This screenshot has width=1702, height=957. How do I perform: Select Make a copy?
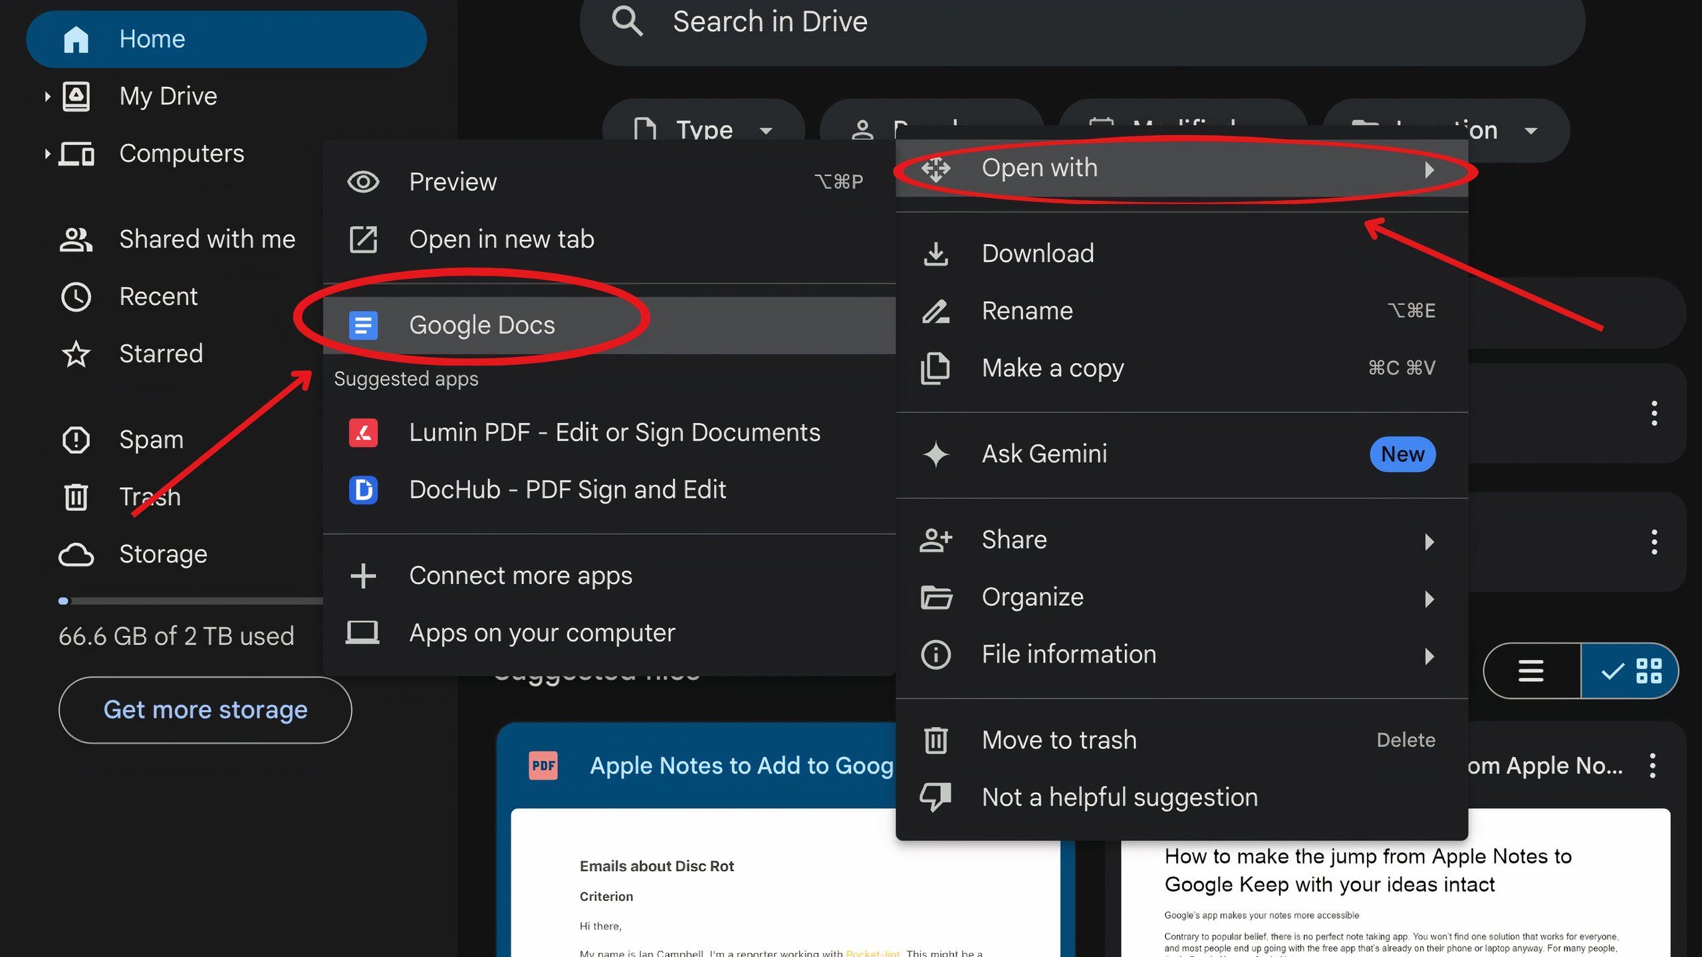[1181, 368]
